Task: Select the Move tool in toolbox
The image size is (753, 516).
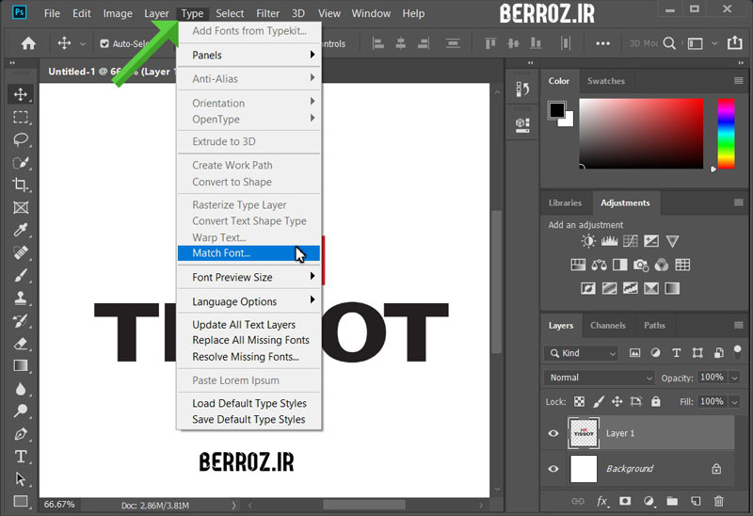Action: 20,94
